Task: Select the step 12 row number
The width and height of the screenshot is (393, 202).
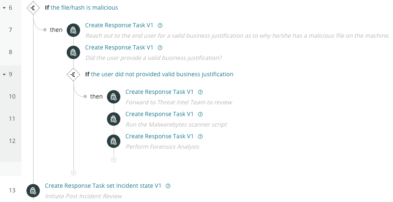Action: click(x=12, y=141)
